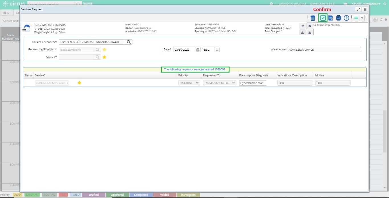Viewport: 389px width, 198px height.
Task: Toggle the favorite star beside Requesting Physician
Action: coord(104,49)
